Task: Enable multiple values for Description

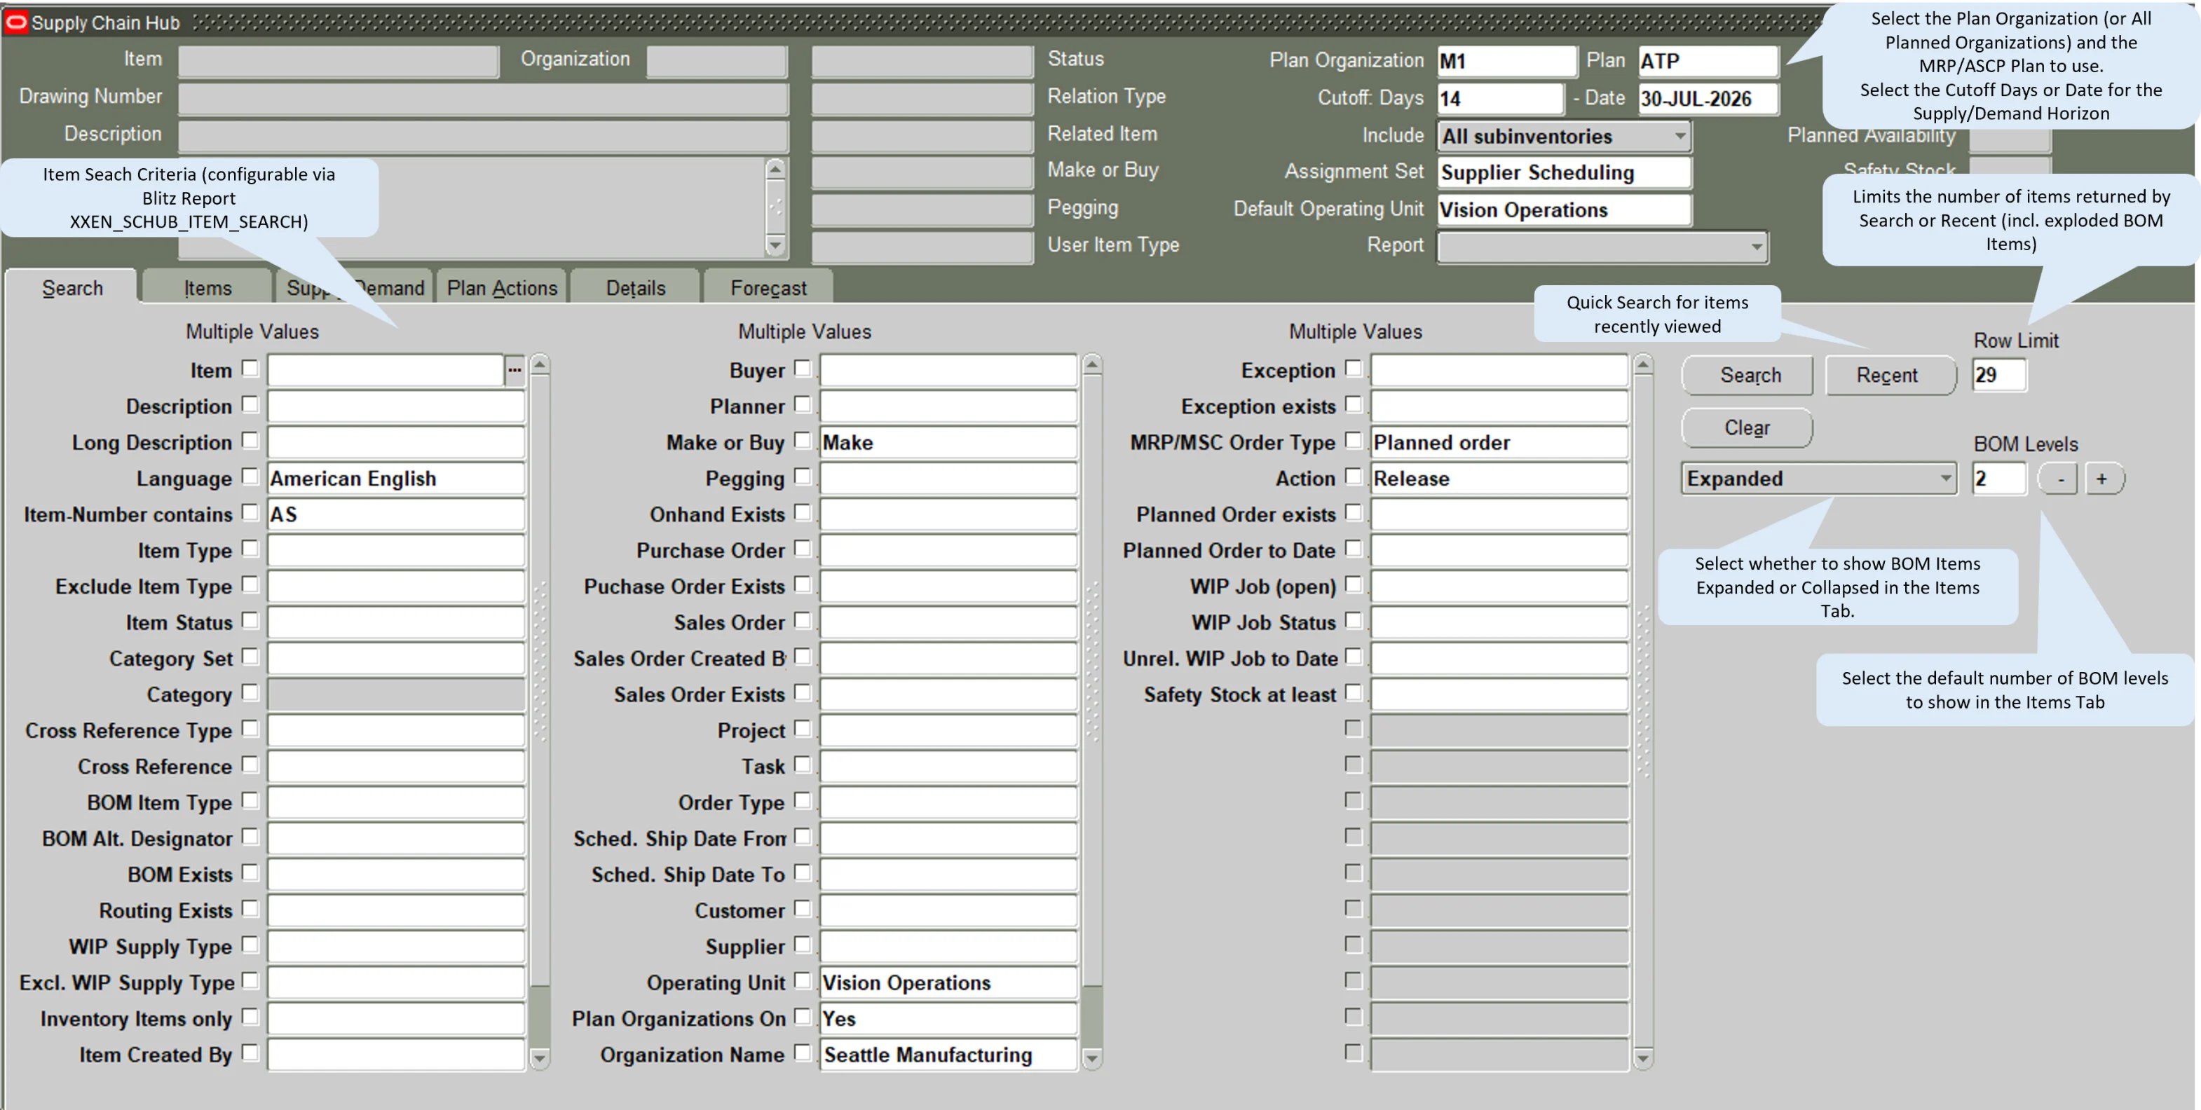Action: (250, 404)
